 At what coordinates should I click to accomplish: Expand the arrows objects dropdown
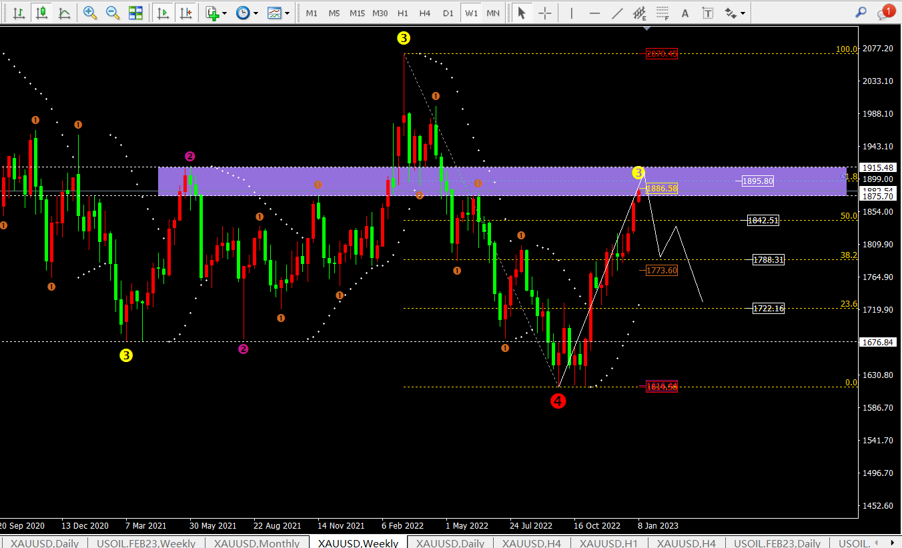tap(743, 13)
